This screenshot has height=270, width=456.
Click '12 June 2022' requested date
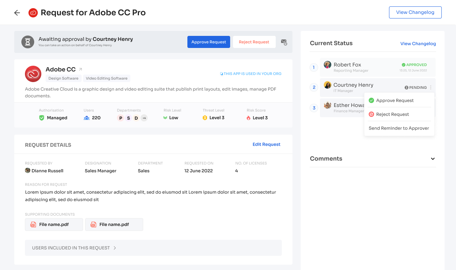tap(198, 171)
